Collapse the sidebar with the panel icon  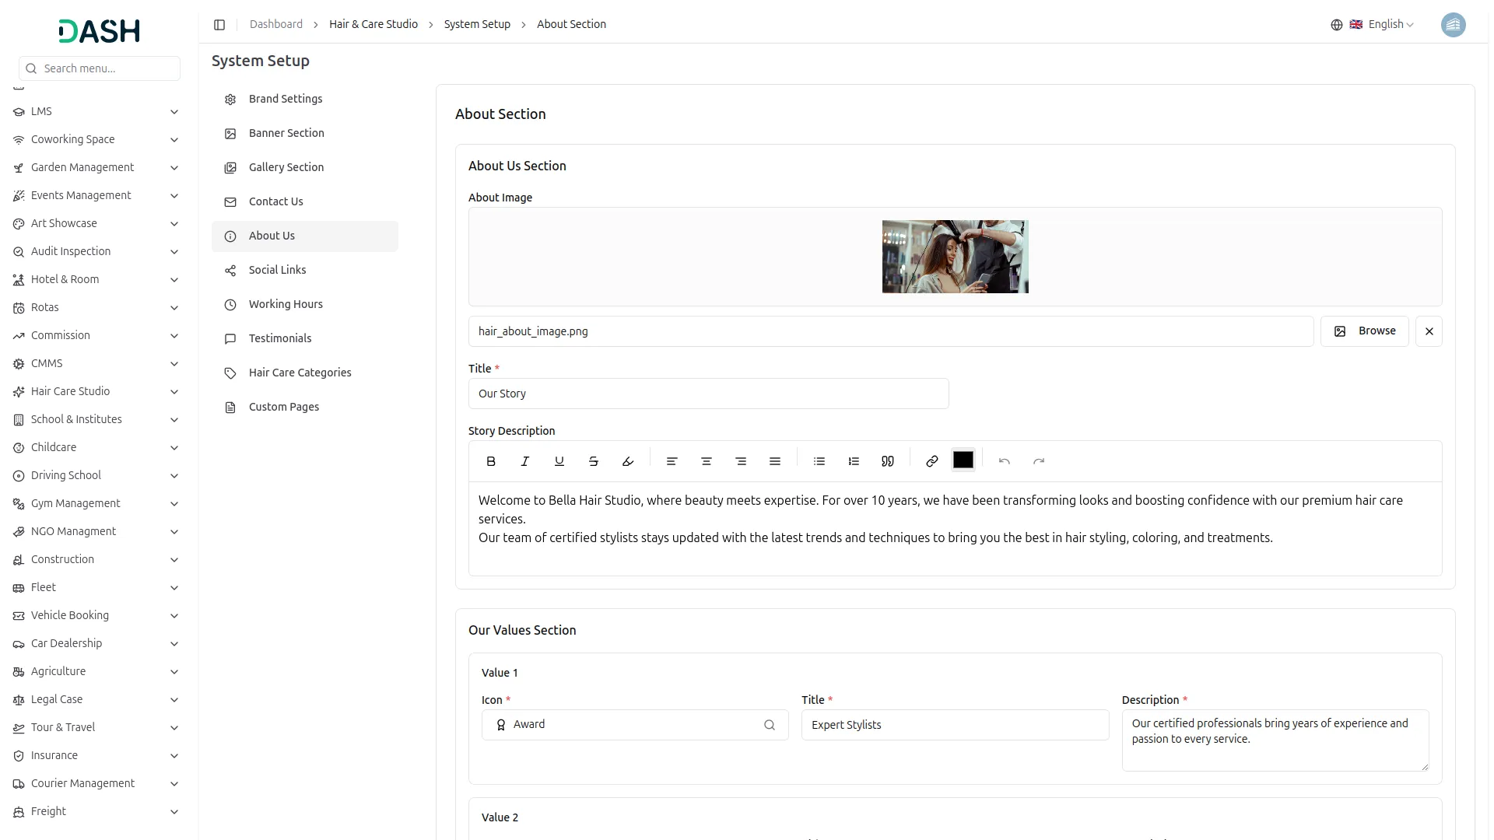pos(219,25)
